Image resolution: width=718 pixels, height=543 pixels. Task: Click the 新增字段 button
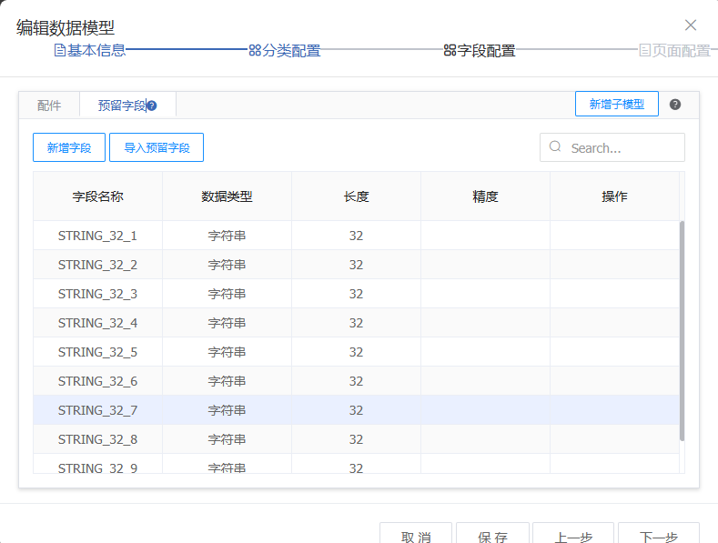coord(69,147)
